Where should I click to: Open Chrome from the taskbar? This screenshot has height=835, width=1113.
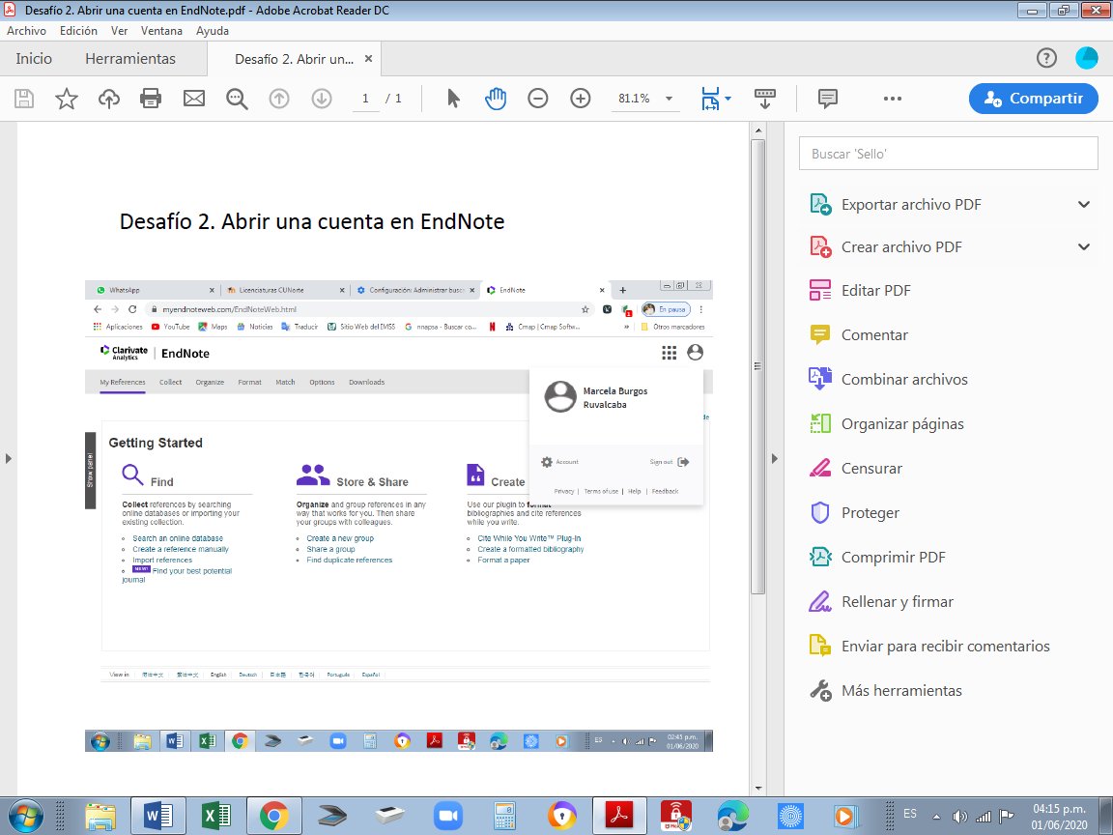click(274, 816)
